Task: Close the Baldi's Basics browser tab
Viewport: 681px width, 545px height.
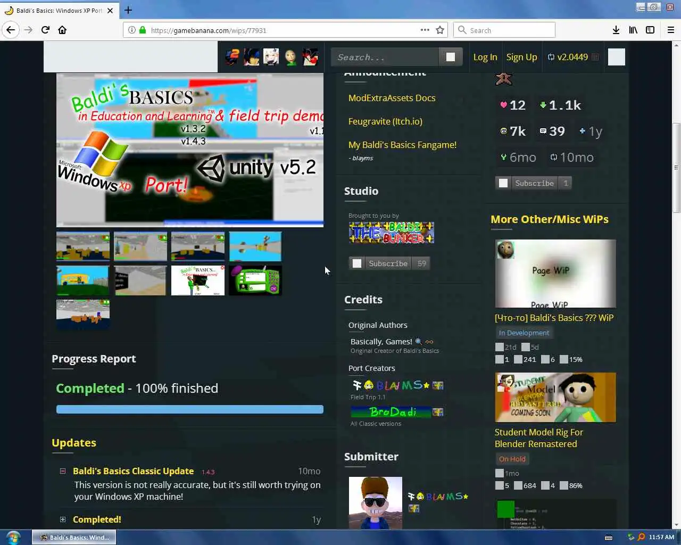Action: [110, 10]
